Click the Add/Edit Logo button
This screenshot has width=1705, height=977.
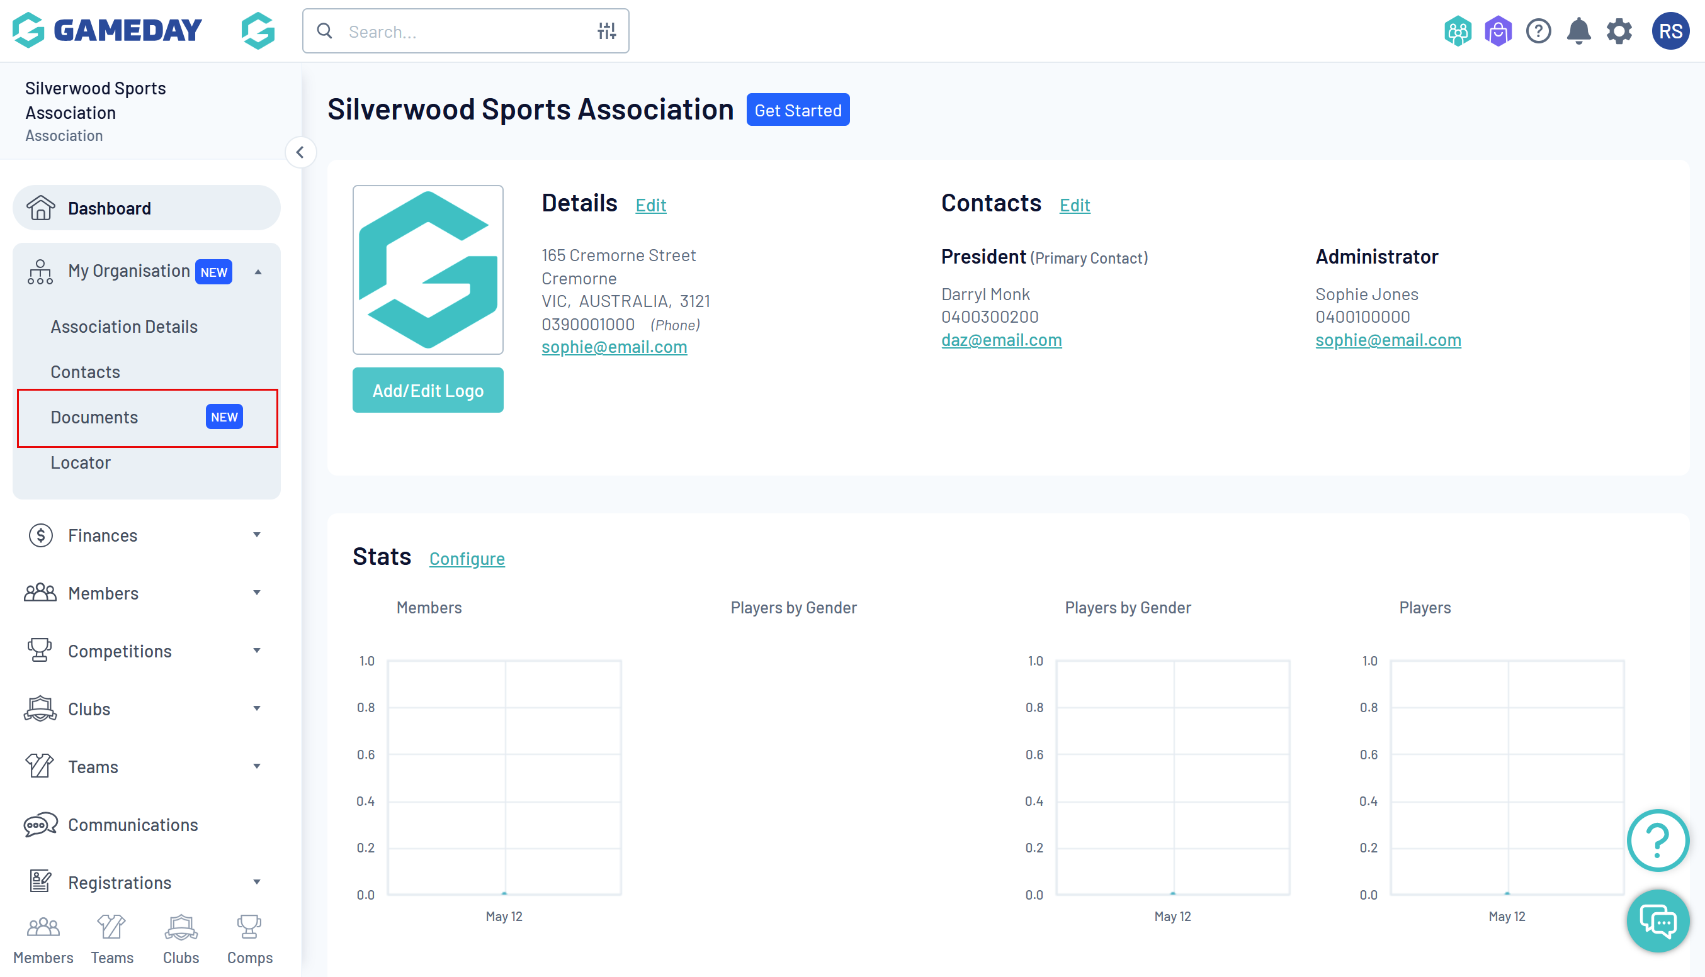[x=428, y=390]
